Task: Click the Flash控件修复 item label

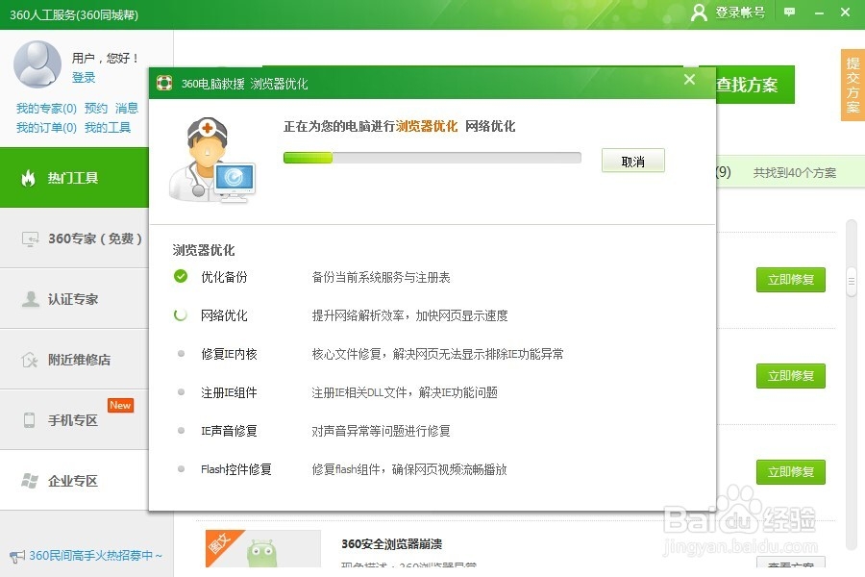Action: coord(236,469)
